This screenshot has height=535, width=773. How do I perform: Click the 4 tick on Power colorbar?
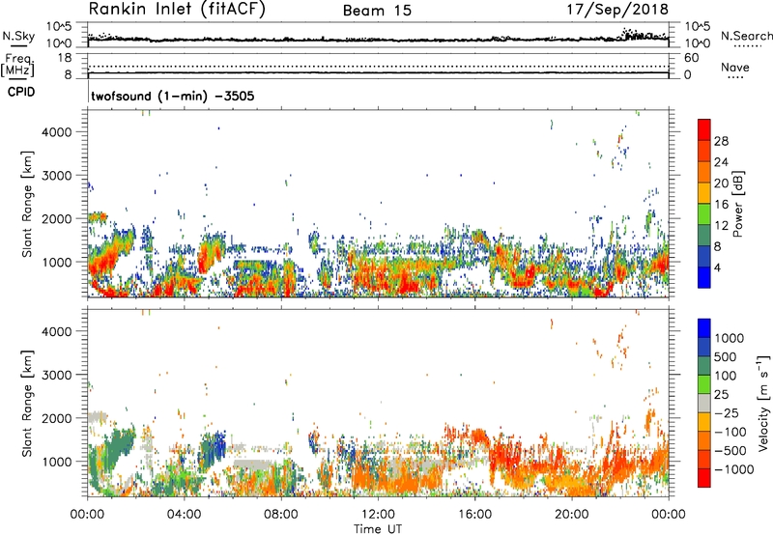pos(718,267)
